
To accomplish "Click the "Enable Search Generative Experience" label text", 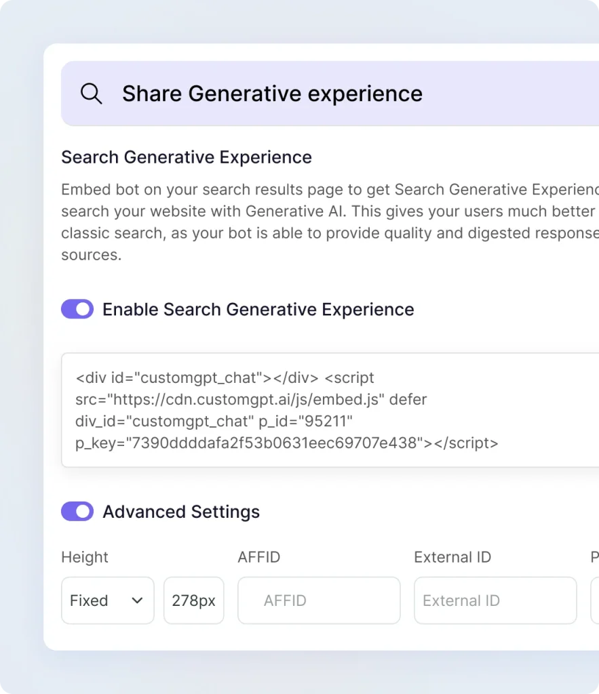I will click(258, 309).
